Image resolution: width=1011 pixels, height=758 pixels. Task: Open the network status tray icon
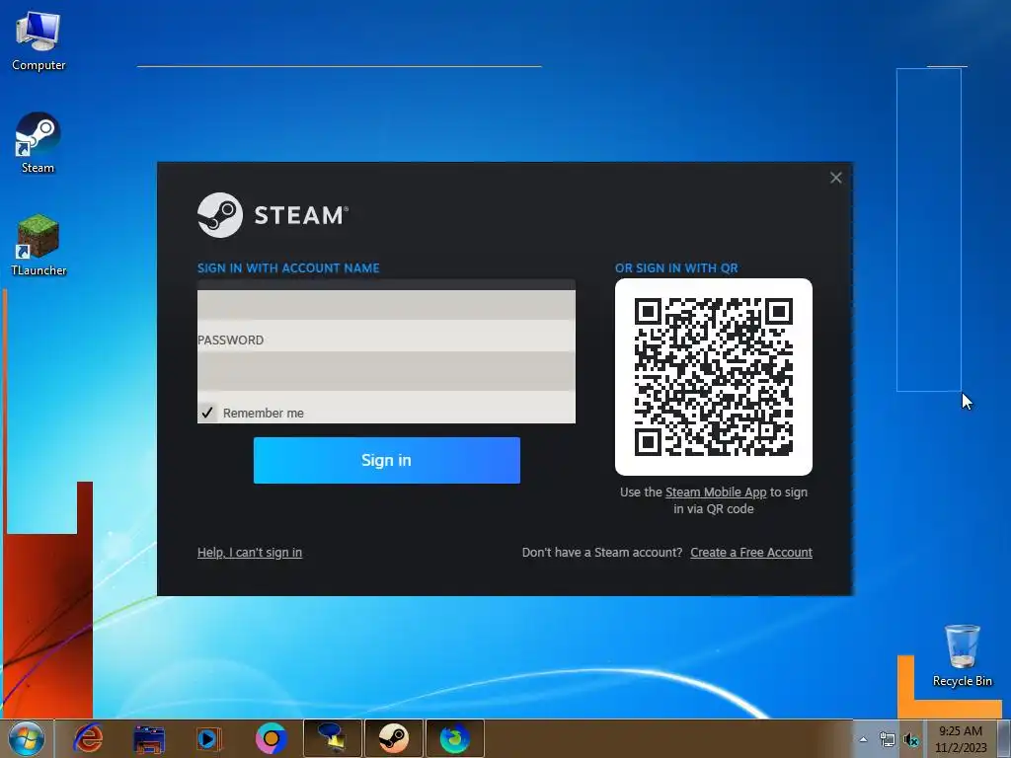(x=888, y=739)
